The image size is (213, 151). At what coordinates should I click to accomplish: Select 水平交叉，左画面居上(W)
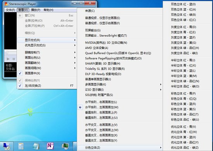(120, 130)
